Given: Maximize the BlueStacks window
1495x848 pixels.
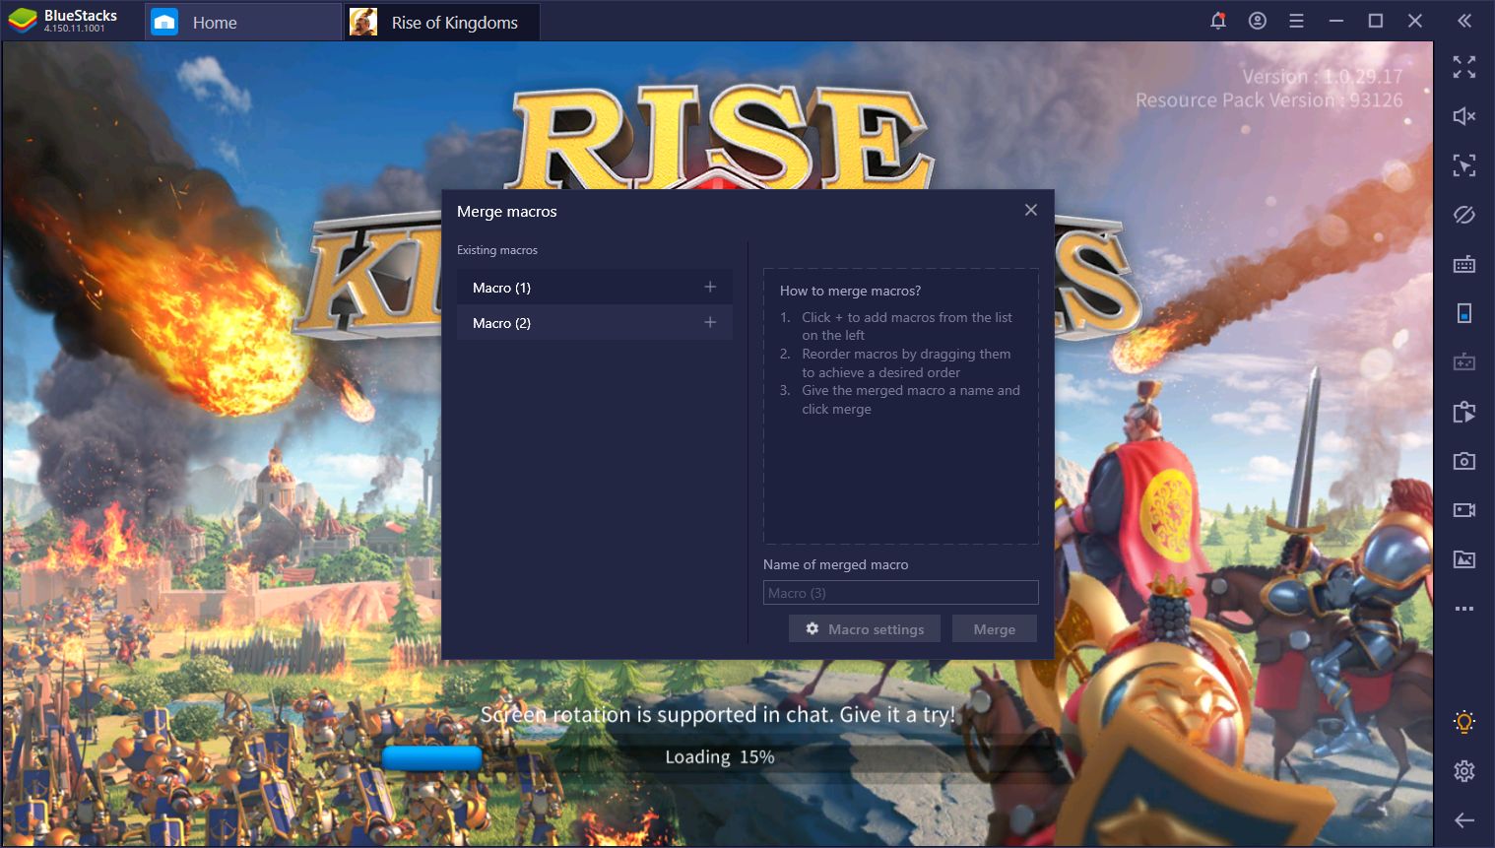Looking at the screenshot, I should [x=1376, y=21].
